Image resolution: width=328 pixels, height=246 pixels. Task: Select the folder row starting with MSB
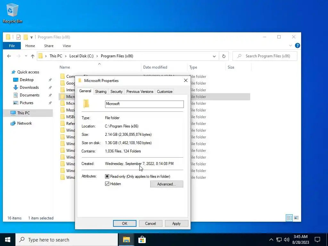(67, 117)
